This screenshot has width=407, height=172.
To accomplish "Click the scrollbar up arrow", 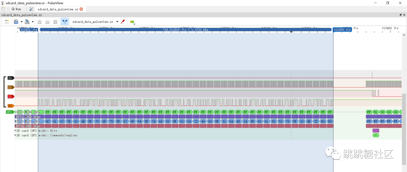I will (404, 35).
